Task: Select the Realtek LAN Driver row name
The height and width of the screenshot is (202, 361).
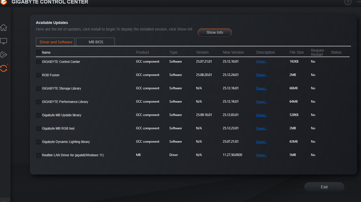Action: [73, 155]
